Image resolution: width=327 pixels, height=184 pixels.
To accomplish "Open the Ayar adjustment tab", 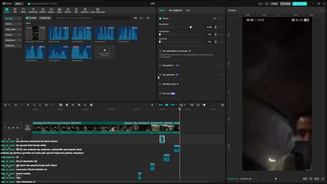I will pos(76,10).
